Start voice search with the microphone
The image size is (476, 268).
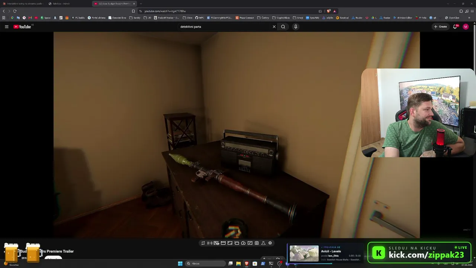click(x=296, y=27)
